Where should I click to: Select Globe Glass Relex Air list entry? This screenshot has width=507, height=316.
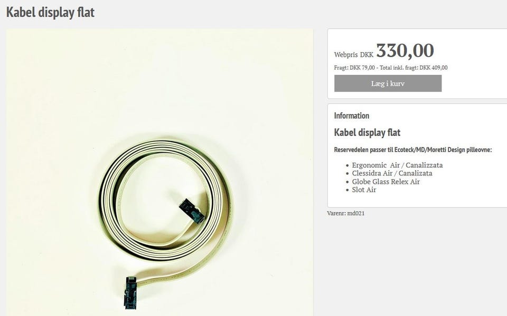(386, 182)
